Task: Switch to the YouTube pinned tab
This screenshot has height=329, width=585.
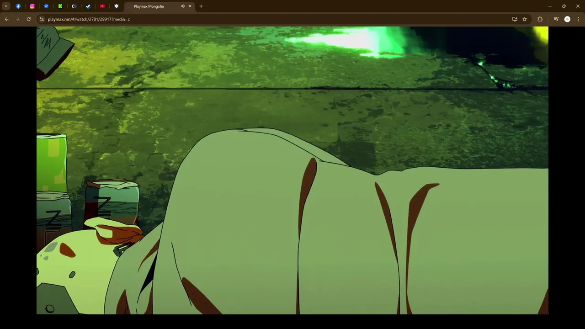Action: (102, 6)
